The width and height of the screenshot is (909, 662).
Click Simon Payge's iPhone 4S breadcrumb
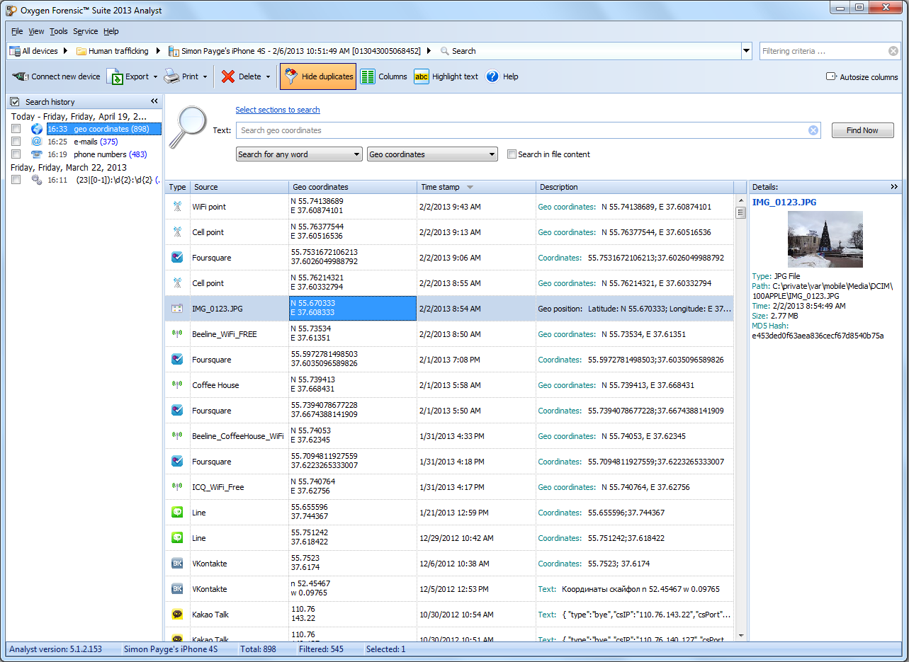(295, 51)
